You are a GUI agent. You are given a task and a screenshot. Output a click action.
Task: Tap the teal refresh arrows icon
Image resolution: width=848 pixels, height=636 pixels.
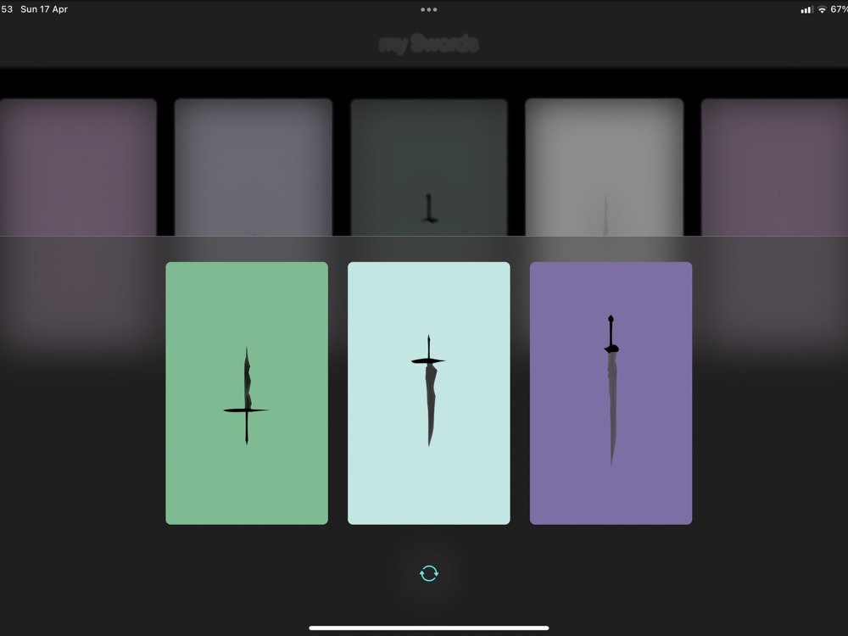pos(429,573)
